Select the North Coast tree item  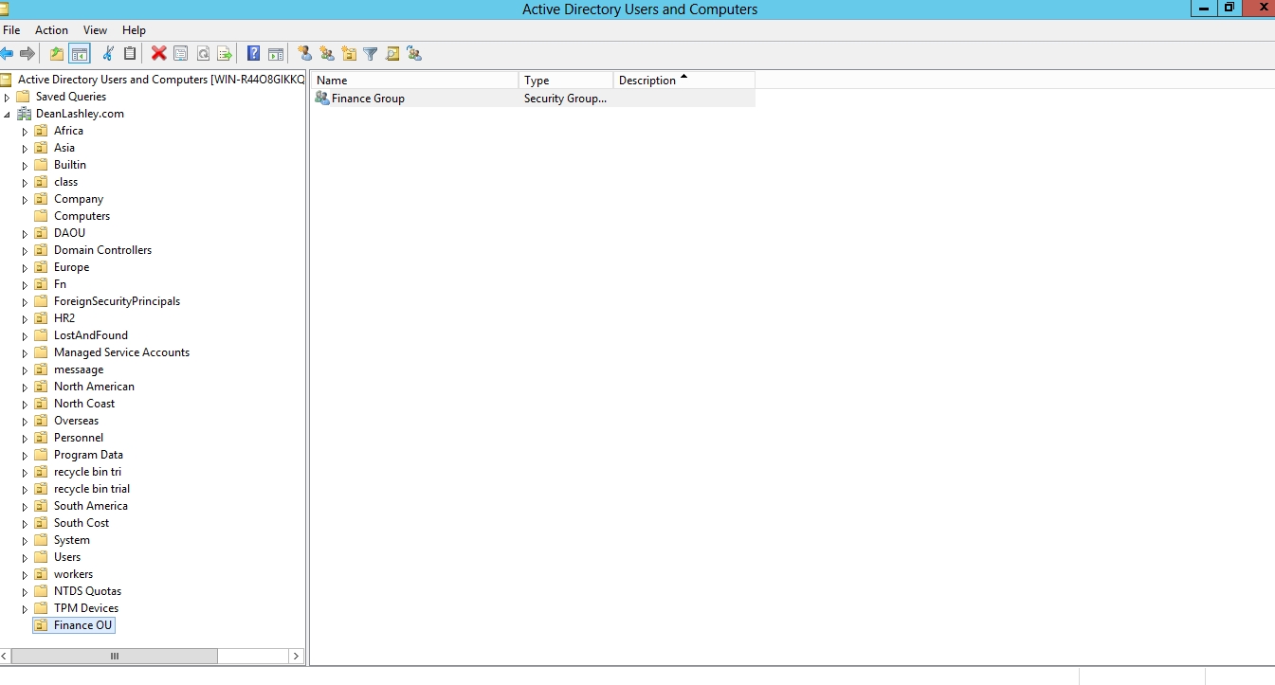pos(84,404)
